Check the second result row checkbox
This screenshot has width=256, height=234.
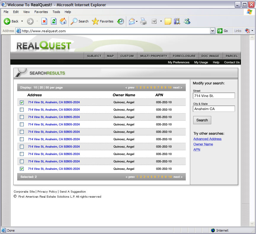[22, 110]
